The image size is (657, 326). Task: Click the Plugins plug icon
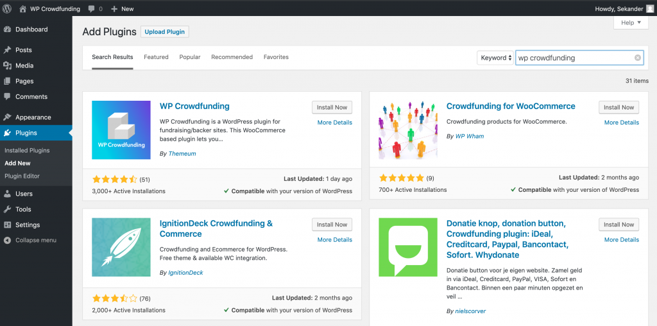(x=7, y=133)
